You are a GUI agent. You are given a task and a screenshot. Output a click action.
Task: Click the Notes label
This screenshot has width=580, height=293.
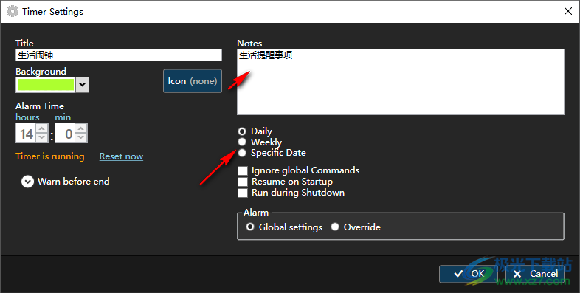(249, 44)
